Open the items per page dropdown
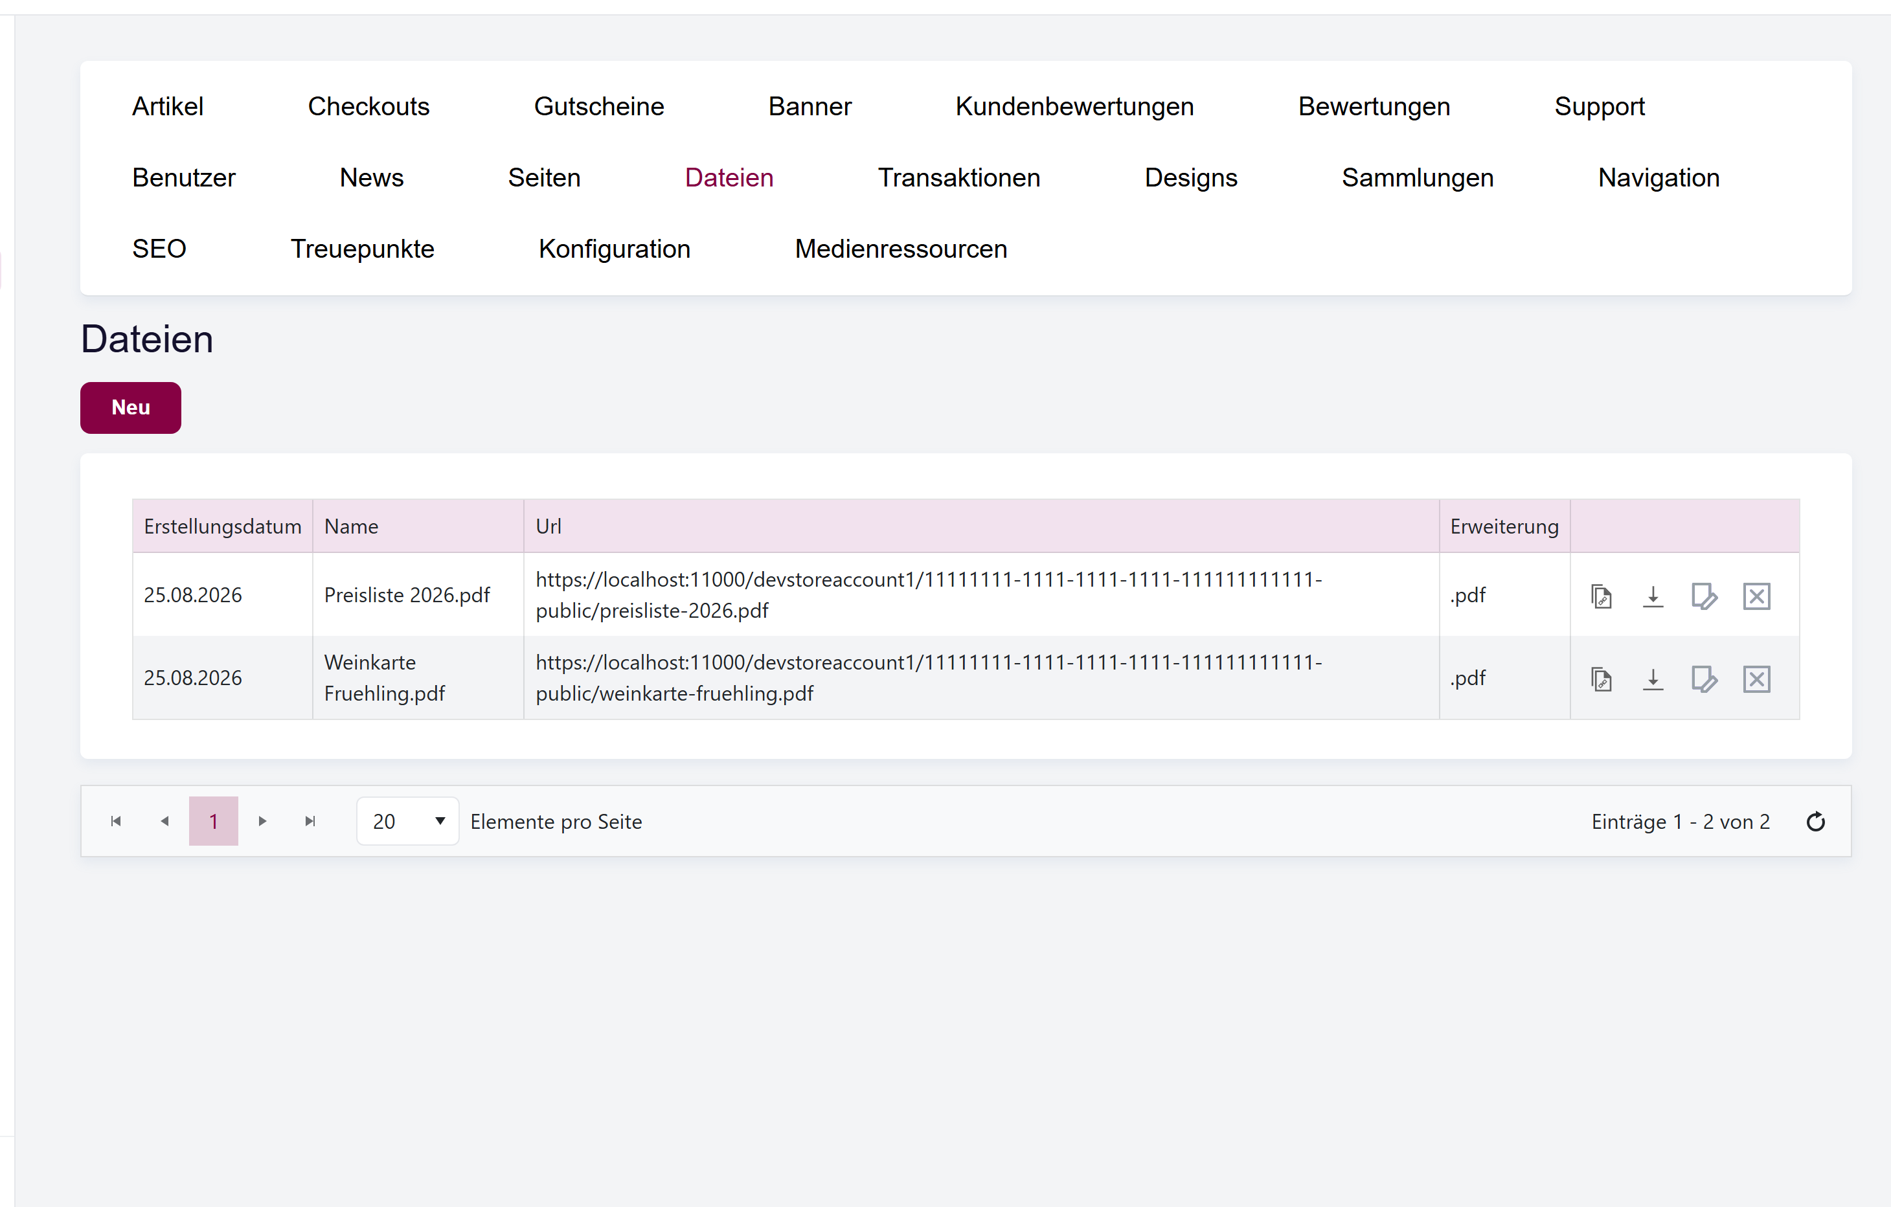1891x1207 pixels. (x=407, y=820)
